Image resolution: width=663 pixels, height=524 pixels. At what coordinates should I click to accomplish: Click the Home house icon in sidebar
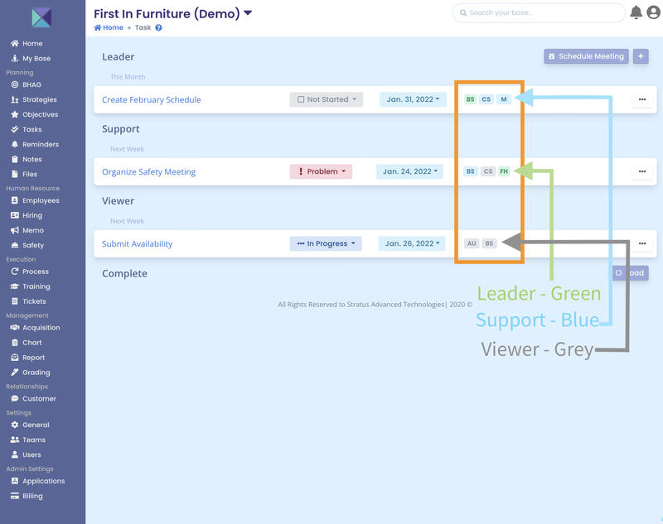click(15, 44)
